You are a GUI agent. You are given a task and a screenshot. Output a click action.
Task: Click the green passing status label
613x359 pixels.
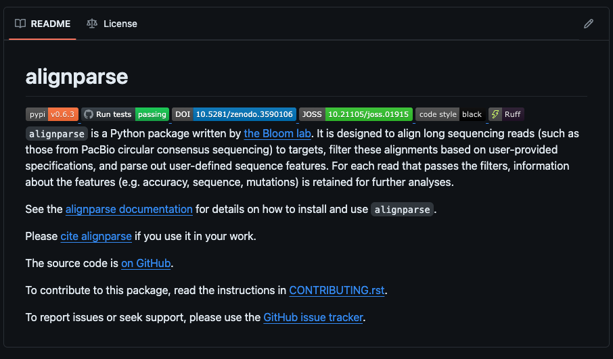pos(152,114)
